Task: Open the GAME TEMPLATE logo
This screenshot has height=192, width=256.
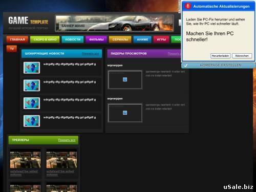Action: pos(28,20)
